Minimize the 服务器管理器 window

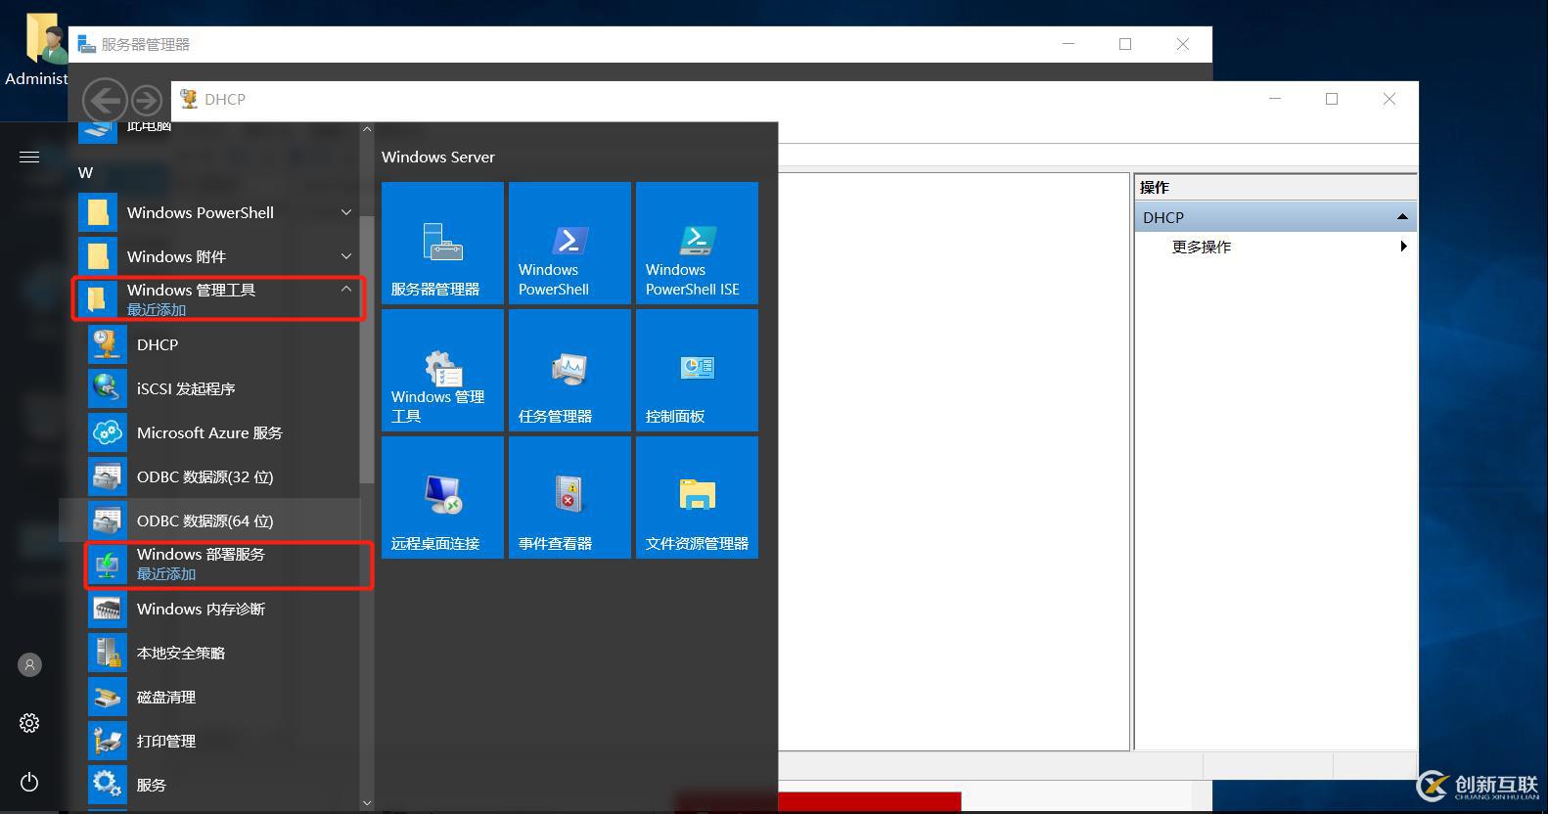point(1069,44)
